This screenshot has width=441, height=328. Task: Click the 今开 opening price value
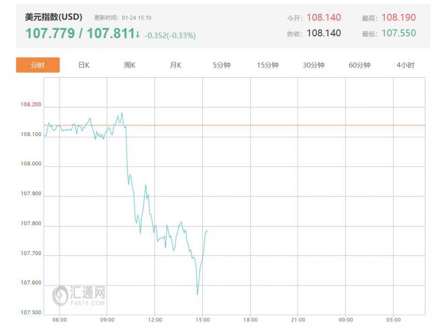pos(324,18)
